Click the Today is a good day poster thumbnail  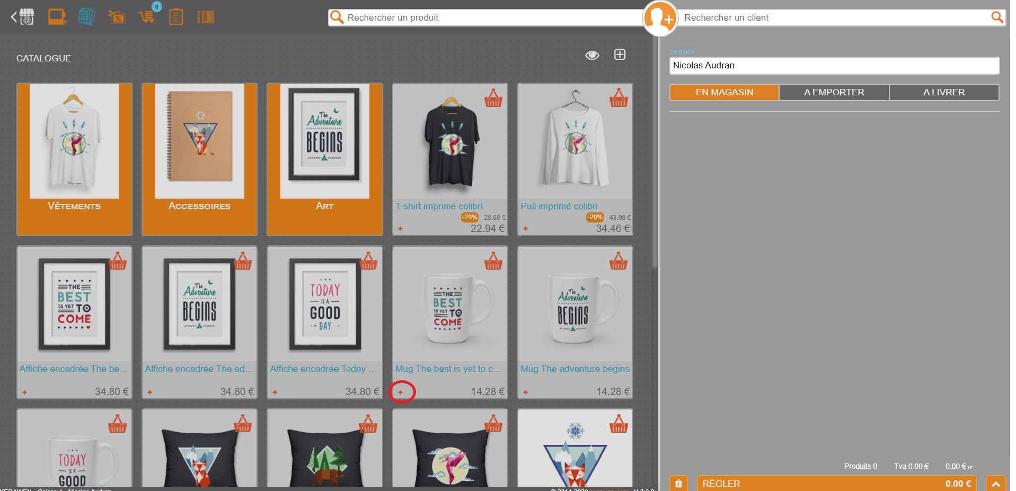pyautogui.click(x=325, y=305)
